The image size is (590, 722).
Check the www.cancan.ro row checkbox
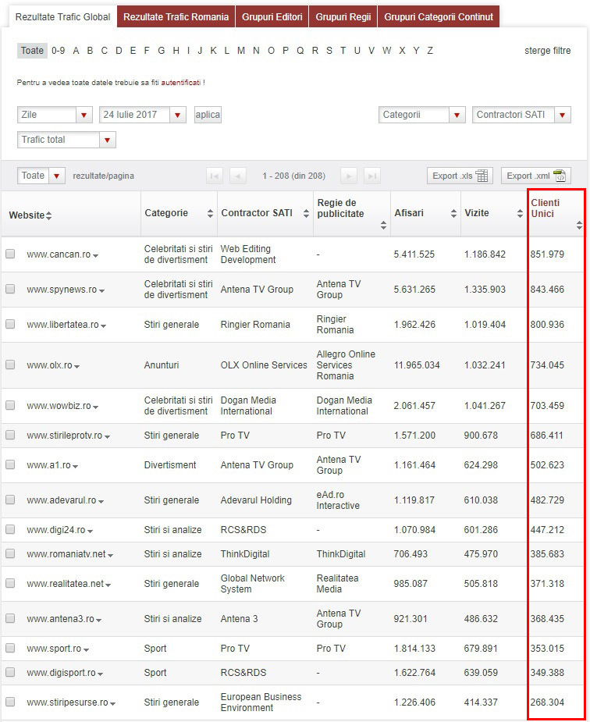(10, 254)
